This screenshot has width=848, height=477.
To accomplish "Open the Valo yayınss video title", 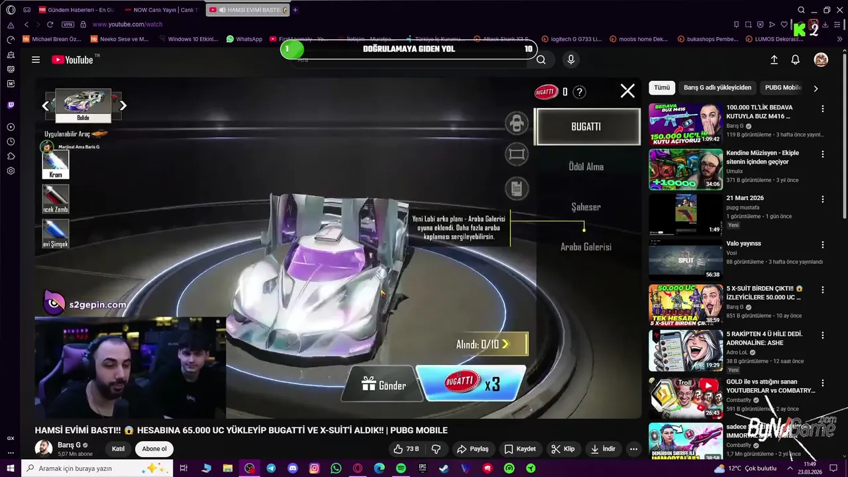I will click(x=743, y=244).
